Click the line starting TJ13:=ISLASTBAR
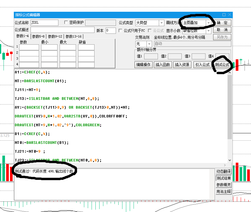 click(57, 99)
